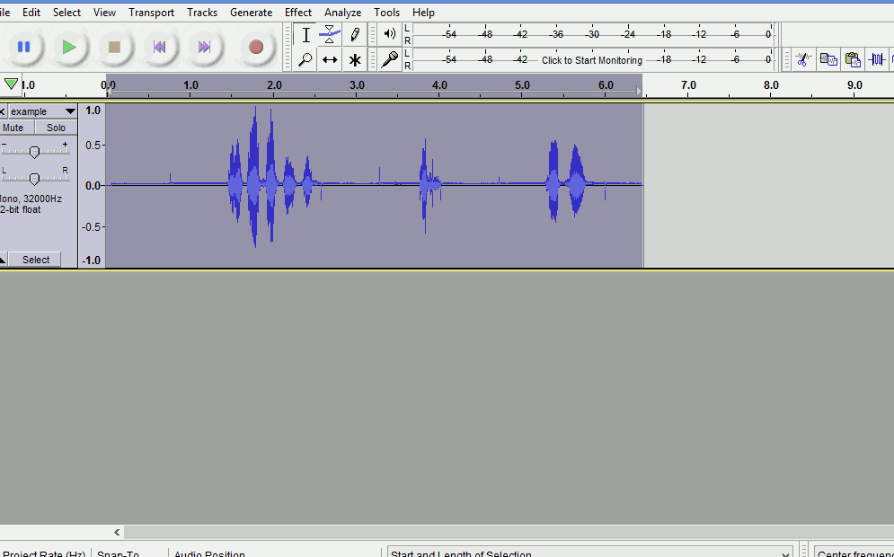Click the Cut scissors icon
This screenshot has width=894, height=557.
[802, 58]
